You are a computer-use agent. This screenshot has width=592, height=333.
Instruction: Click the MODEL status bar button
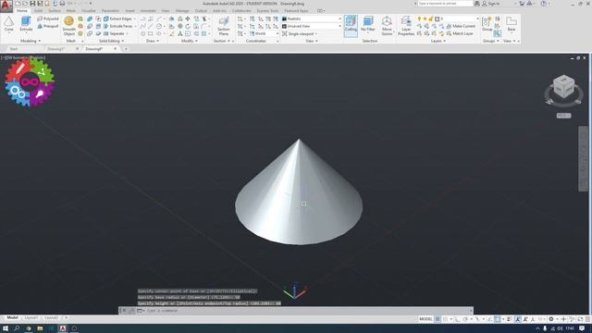pyautogui.click(x=425, y=319)
